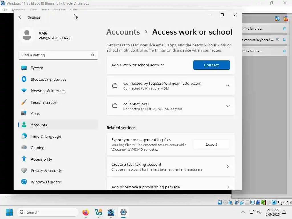This screenshot has height=219, width=292.
Task: Click the taskbar Search box
Action: [48, 212]
